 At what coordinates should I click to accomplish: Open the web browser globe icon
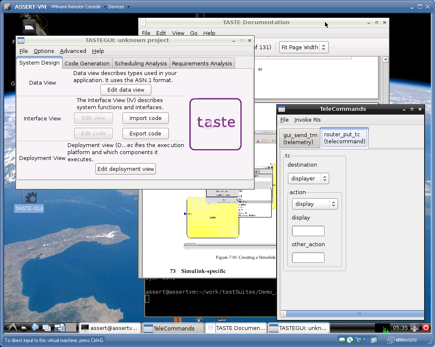pos(35,327)
